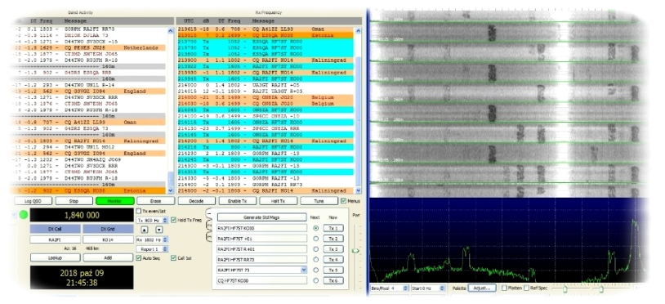Click the green round band status indicator
The width and height of the screenshot is (665, 304).
(24, 215)
